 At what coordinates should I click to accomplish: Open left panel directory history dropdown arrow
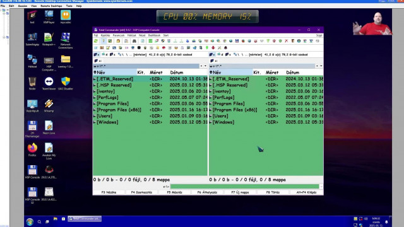pos(205,66)
